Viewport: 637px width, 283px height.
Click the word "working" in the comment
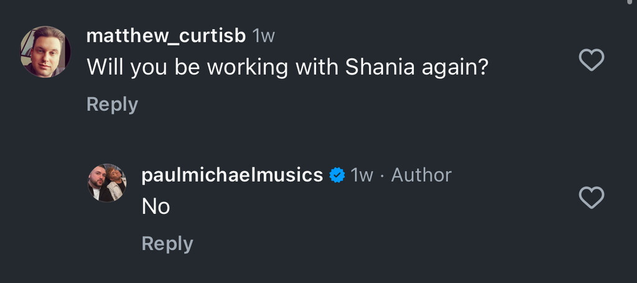tap(247, 67)
